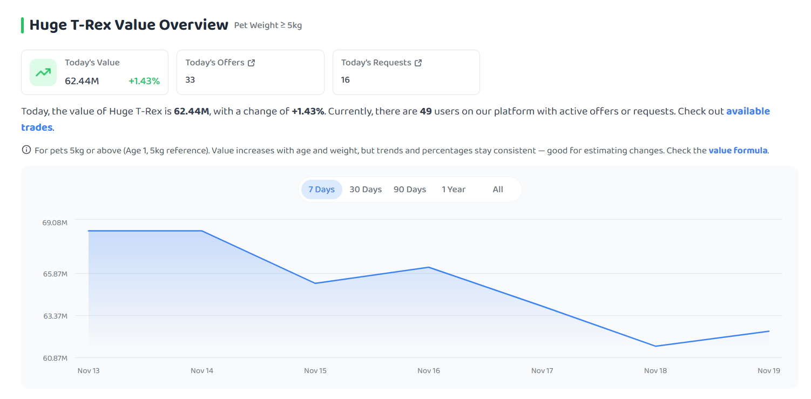Click the Nov 16 peak on chart line
Image resolution: width=811 pixels, height=399 pixels.
(429, 267)
